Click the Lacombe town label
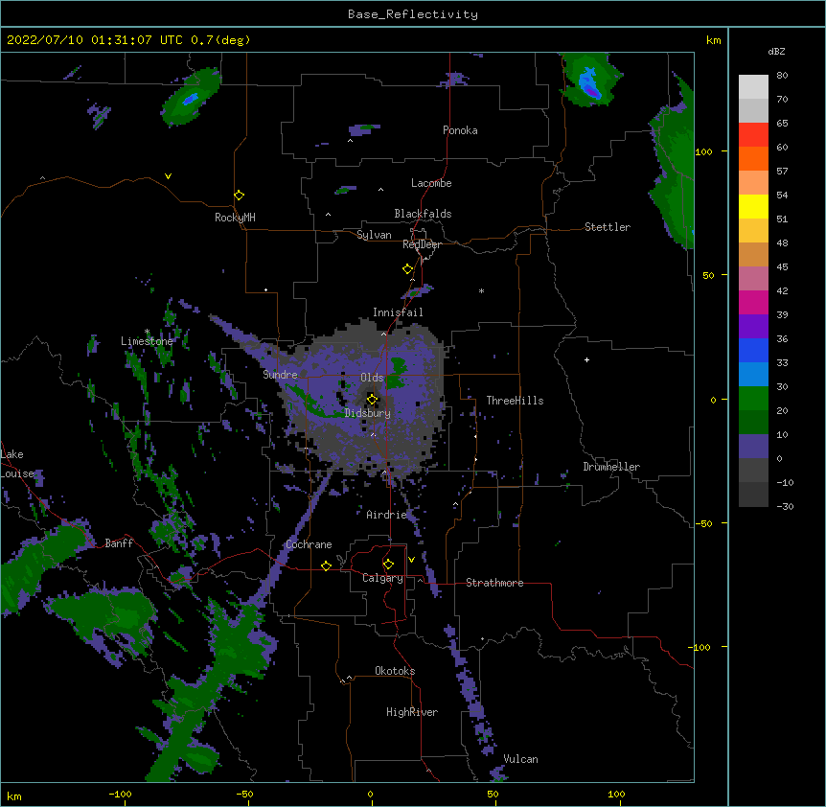Screen dimensions: 826x807 (431, 183)
